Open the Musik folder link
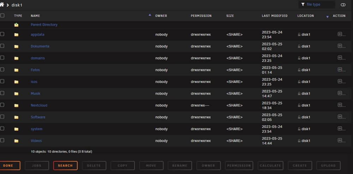The width and height of the screenshot is (353, 174). coord(35,94)
